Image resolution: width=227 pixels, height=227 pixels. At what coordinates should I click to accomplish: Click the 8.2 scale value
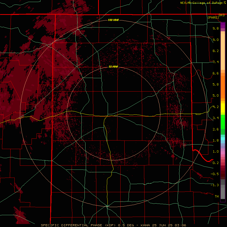pyautogui.click(x=216, y=51)
